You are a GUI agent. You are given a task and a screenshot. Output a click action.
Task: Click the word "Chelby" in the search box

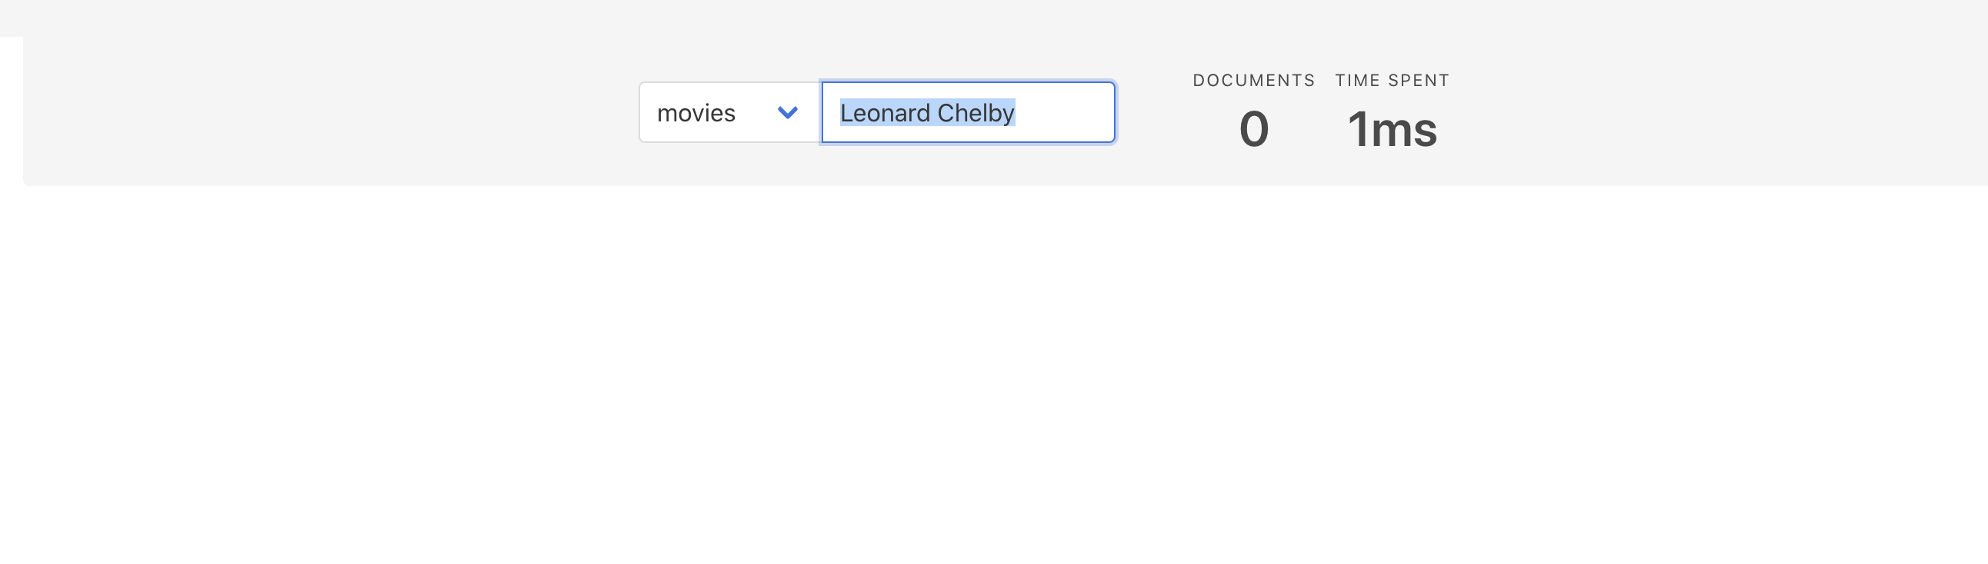976,113
